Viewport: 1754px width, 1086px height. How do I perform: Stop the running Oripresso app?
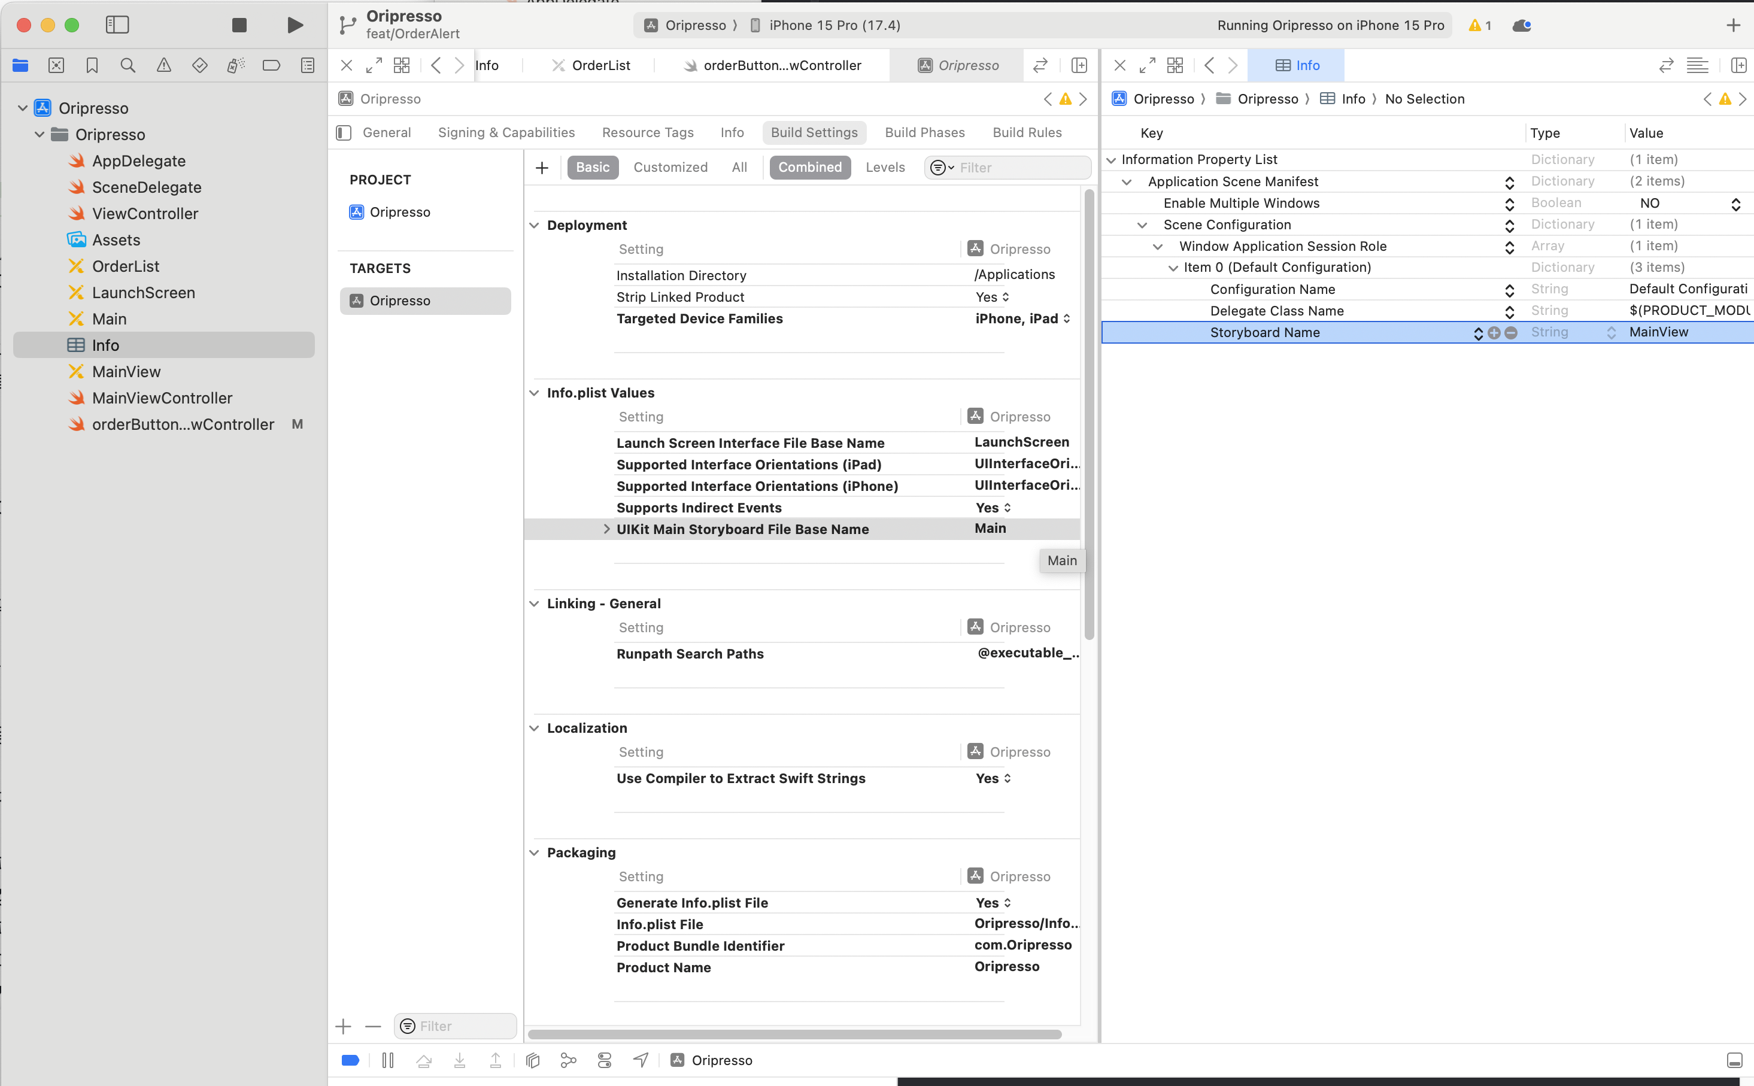click(239, 25)
